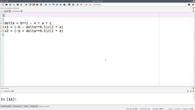This screenshot has width=195, height=110.
Task: Select the IPython console bottom tab
Action: (x=44, y=106)
